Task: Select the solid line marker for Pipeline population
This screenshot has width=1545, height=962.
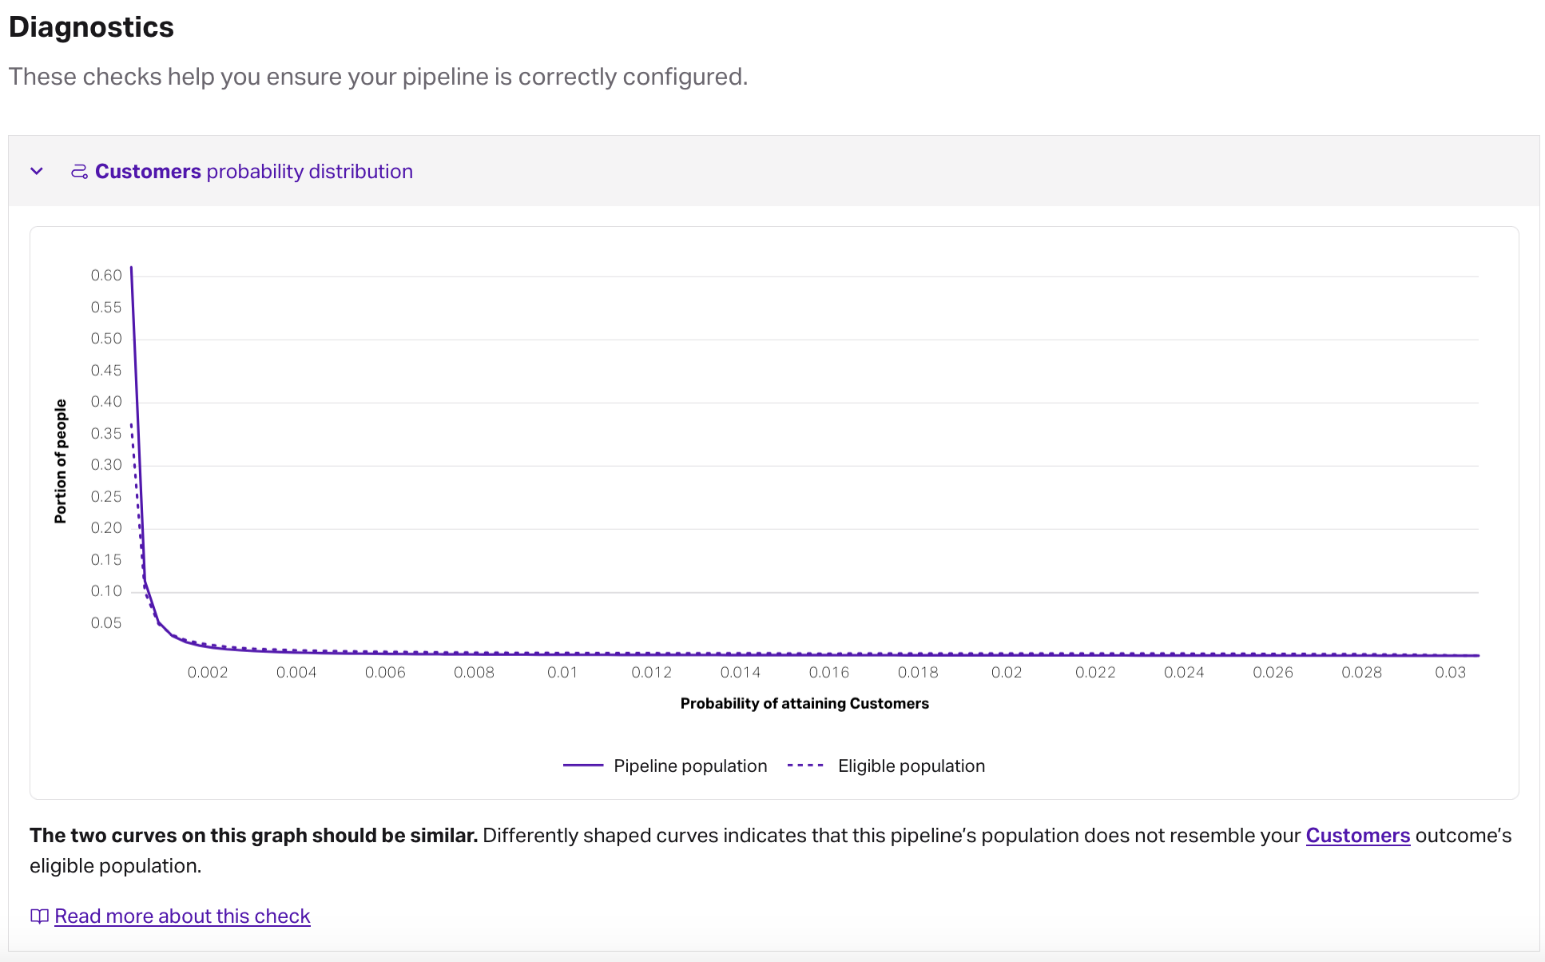Action: point(586,765)
